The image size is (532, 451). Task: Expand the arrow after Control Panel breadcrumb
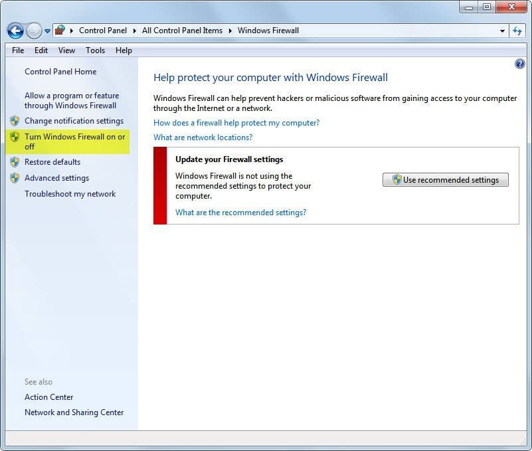pyautogui.click(x=135, y=31)
